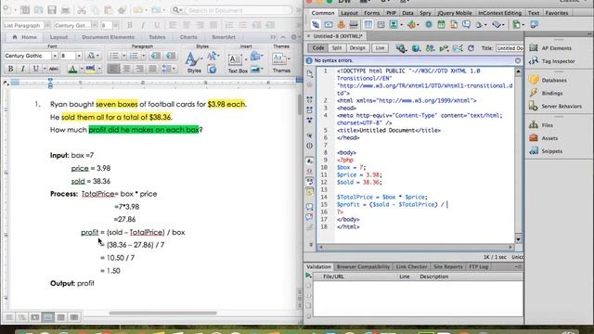
Task: Open the List Paragraph style dropdown
Action: [x=47, y=25]
